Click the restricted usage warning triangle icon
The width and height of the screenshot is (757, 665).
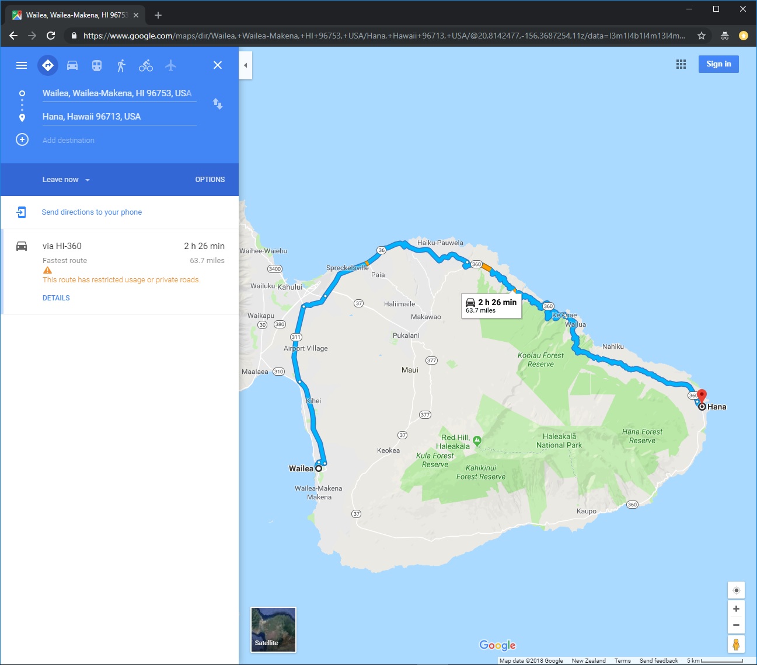click(x=47, y=271)
